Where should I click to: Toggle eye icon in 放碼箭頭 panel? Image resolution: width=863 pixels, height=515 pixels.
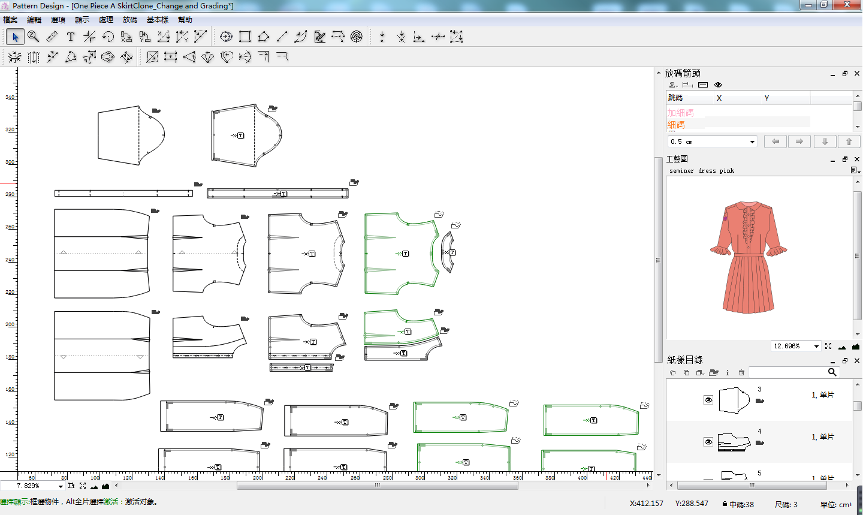pyautogui.click(x=718, y=85)
